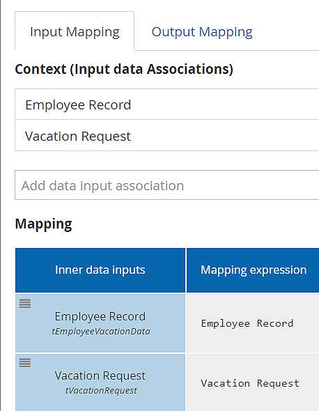Click the Mapping section heading
Viewport: 319px width, 411px height.
tap(43, 224)
